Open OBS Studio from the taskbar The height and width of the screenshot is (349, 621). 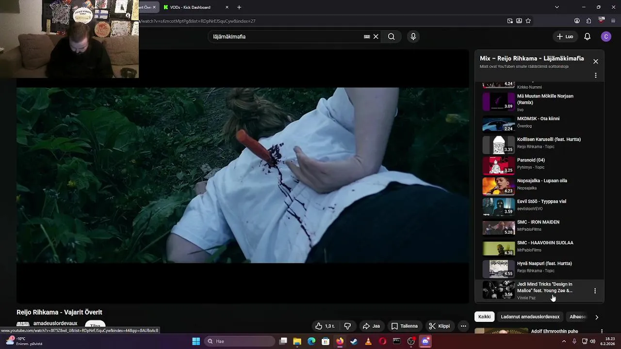(x=411, y=341)
